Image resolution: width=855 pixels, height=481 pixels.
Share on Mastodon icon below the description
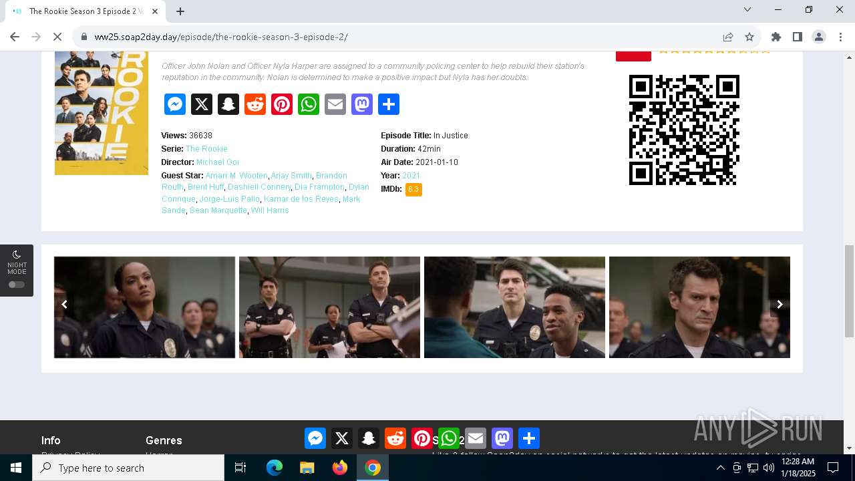click(x=362, y=104)
